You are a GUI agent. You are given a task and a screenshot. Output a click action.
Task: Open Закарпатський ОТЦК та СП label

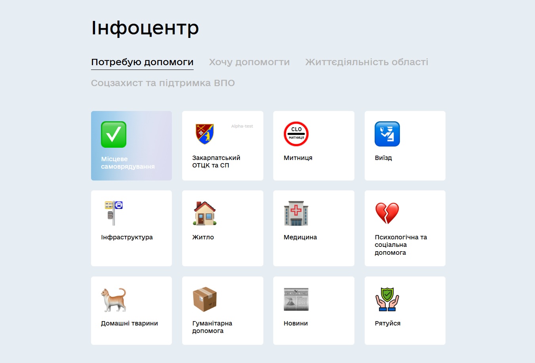point(216,162)
